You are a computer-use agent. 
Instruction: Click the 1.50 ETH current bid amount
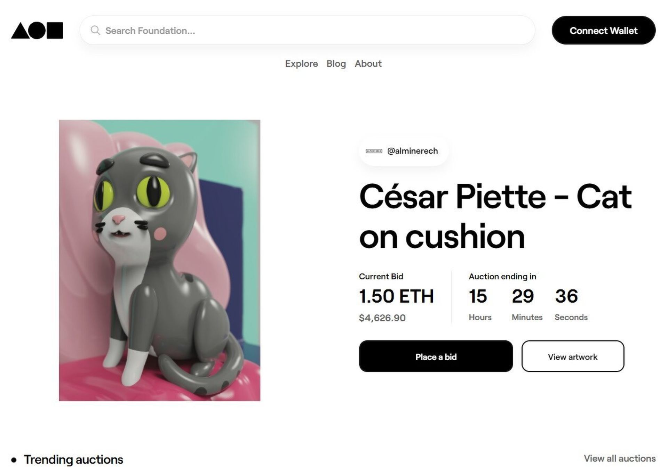pyautogui.click(x=396, y=296)
